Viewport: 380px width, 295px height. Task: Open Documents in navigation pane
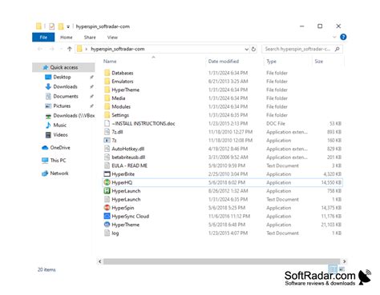tap(66, 96)
